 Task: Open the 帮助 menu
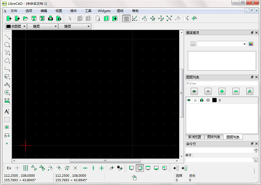(x=135, y=11)
